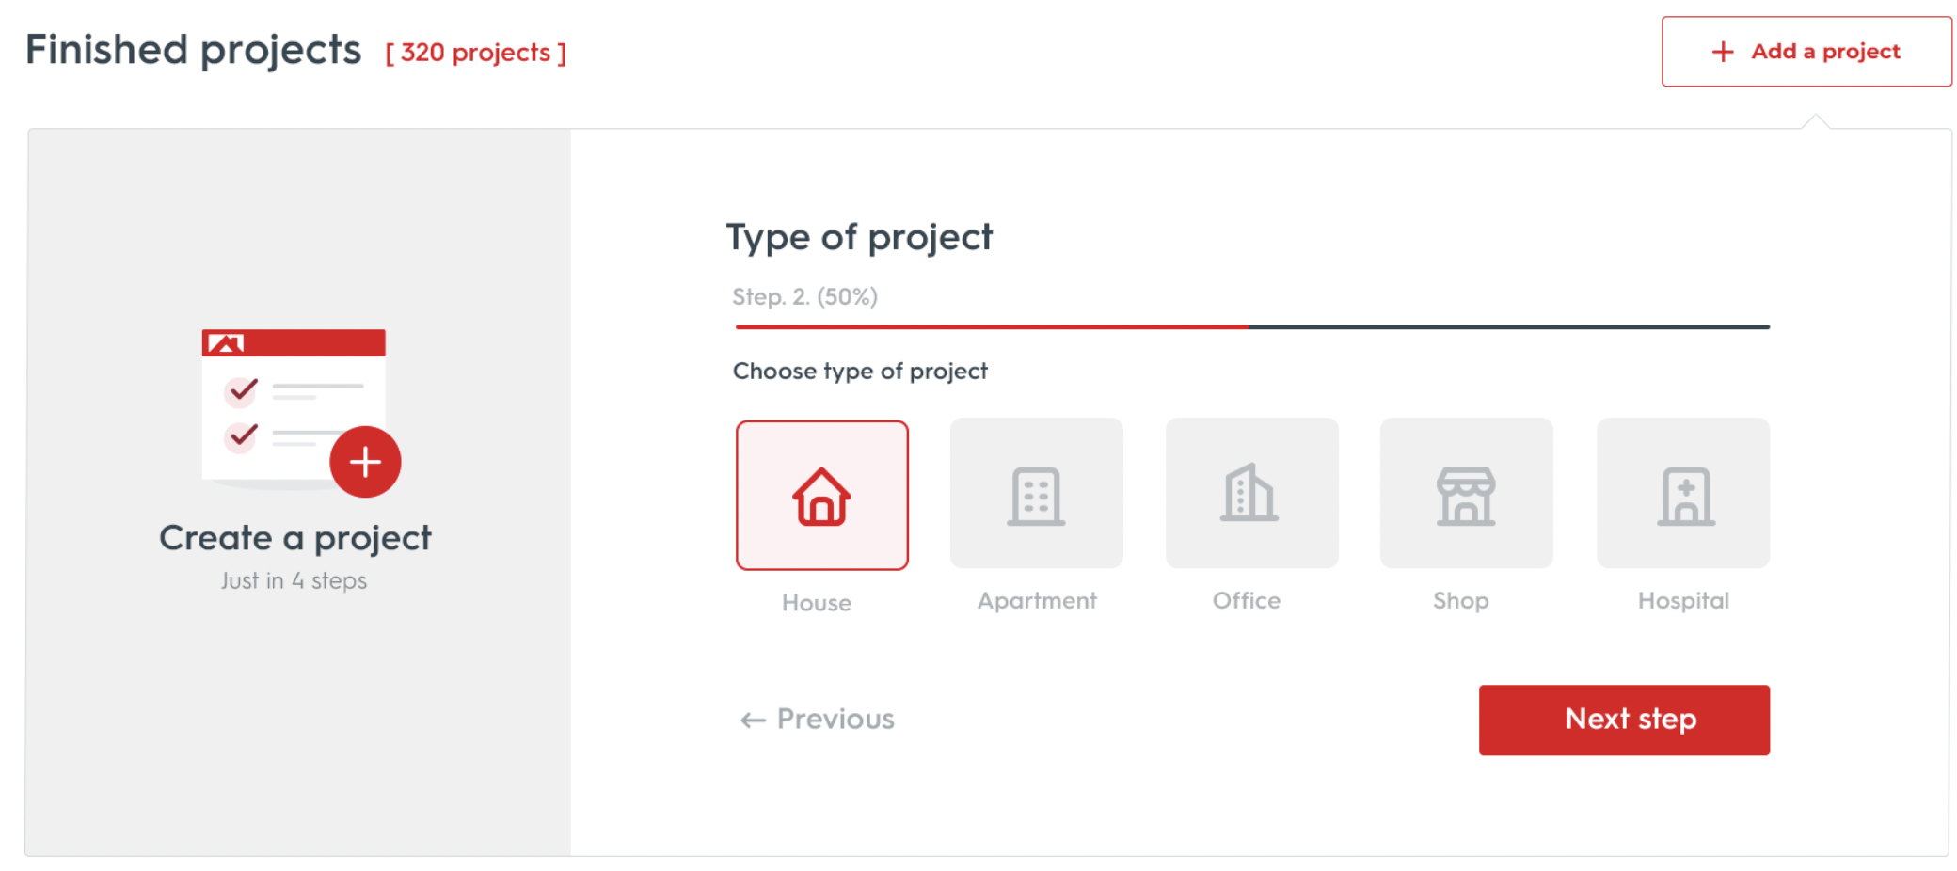
Task: Click the Office label text
Action: [x=1247, y=600]
